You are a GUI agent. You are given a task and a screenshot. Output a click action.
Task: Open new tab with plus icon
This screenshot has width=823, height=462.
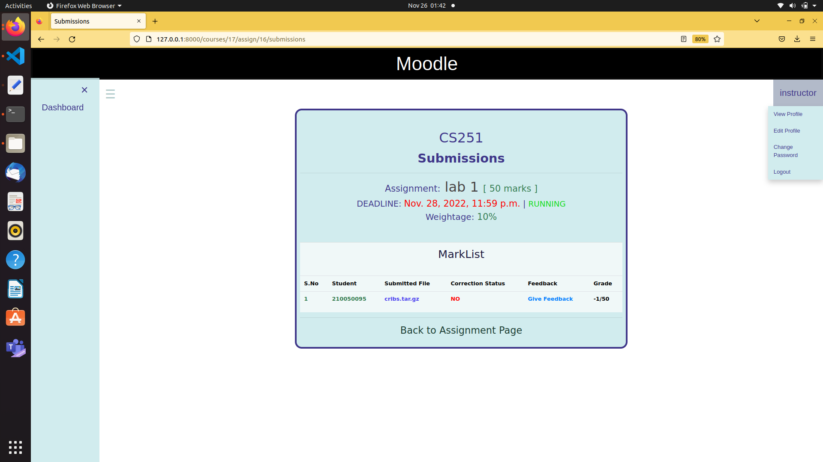[x=155, y=21]
